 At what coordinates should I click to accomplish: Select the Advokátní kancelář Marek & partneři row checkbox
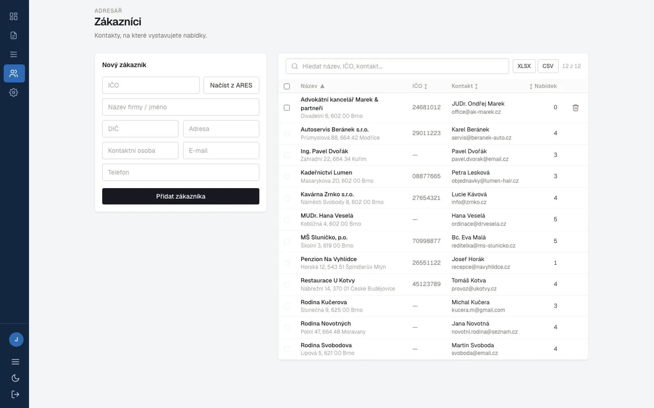point(287,108)
